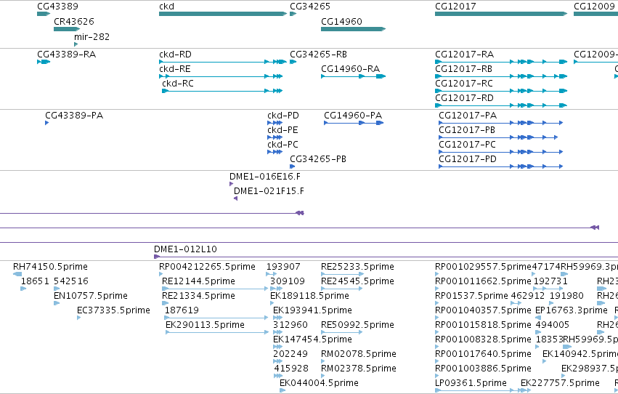Click the DME1-012L10 clone label
This screenshot has height=394, width=618.
pyautogui.click(x=185, y=249)
